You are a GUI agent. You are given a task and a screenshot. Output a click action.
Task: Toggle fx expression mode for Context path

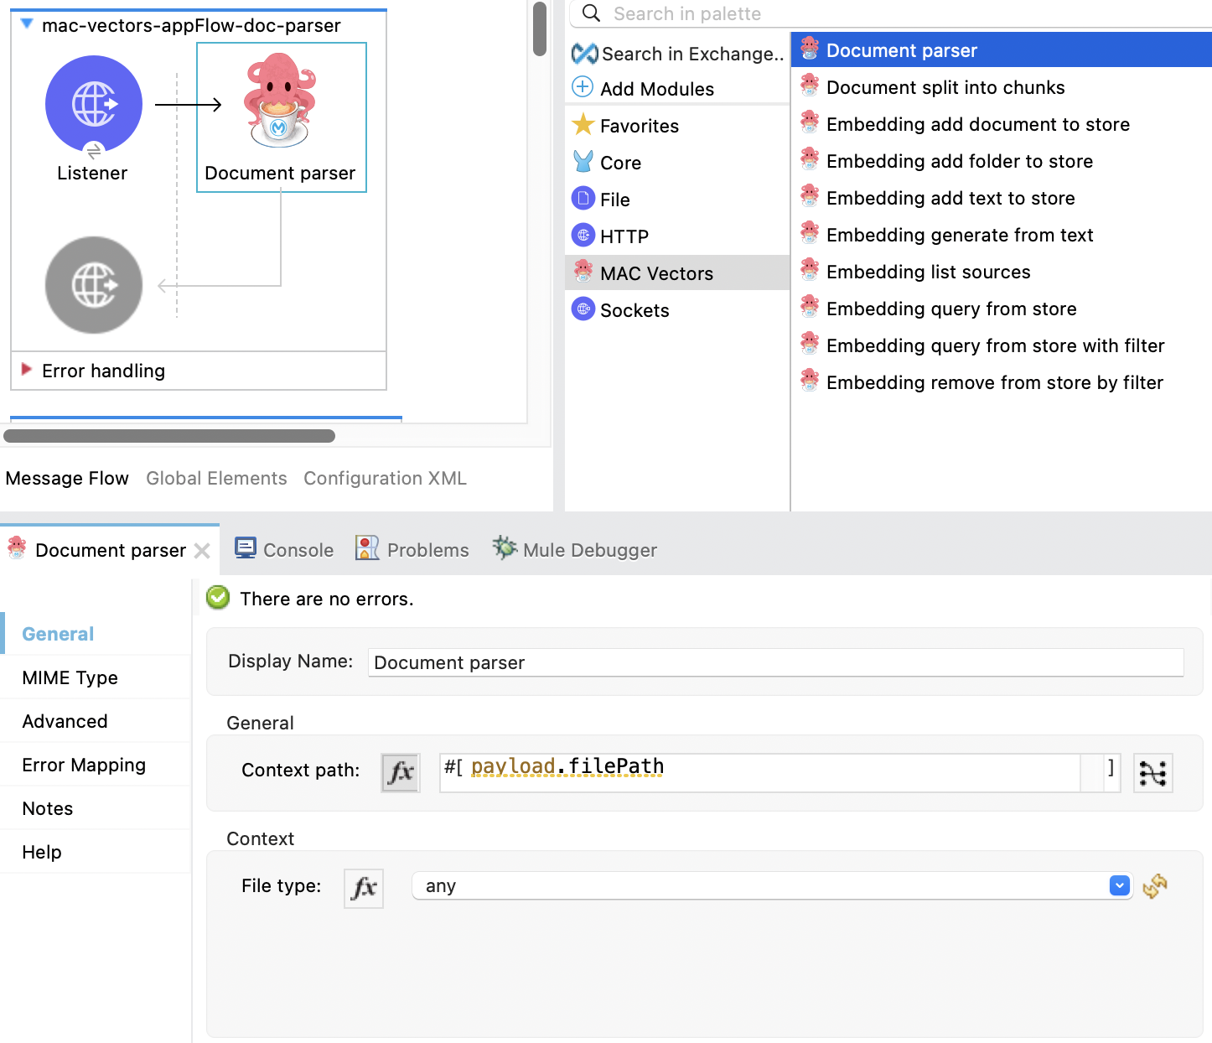coord(401,772)
